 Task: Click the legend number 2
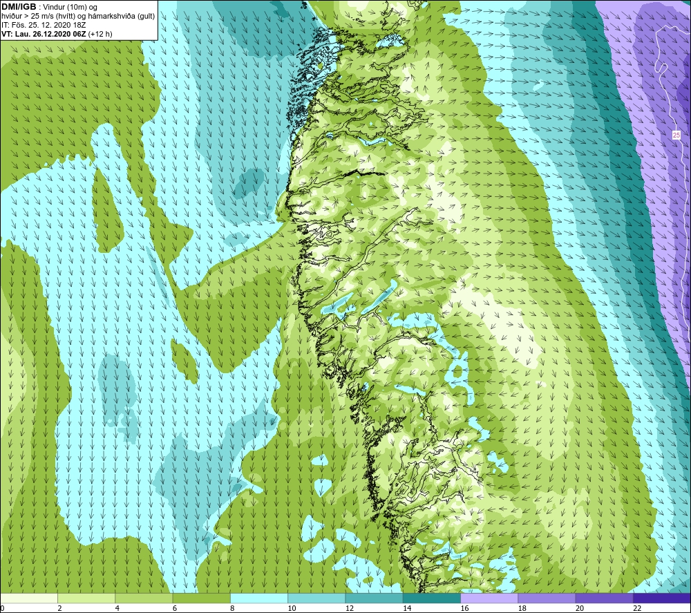click(59, 608)
